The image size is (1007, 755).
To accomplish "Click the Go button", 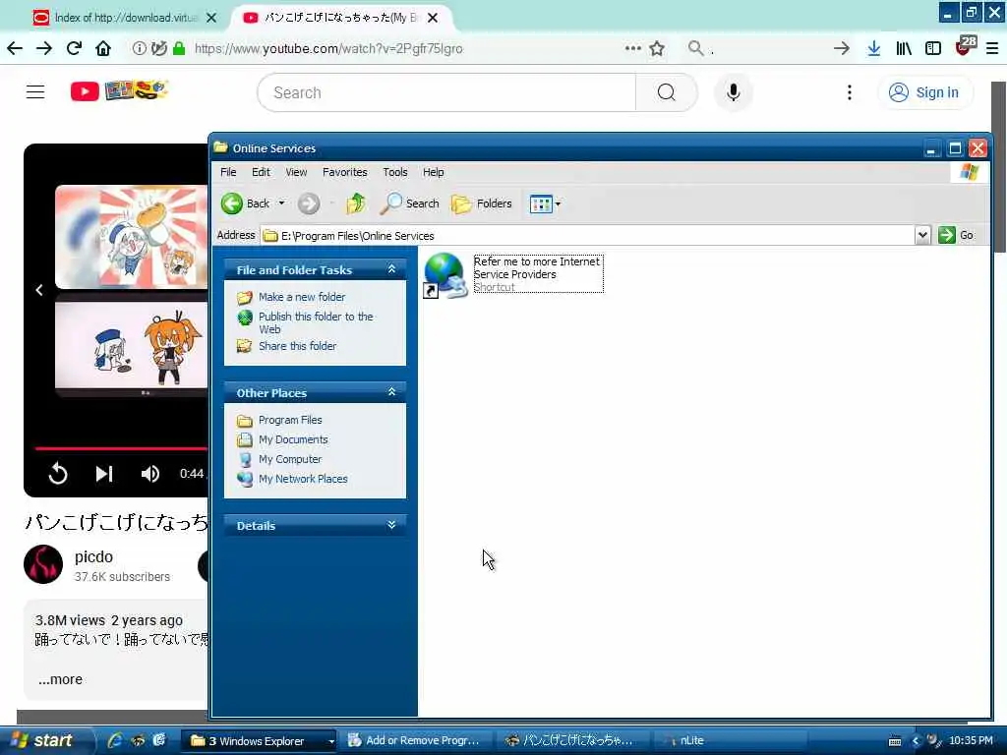I will click(956, 235).
